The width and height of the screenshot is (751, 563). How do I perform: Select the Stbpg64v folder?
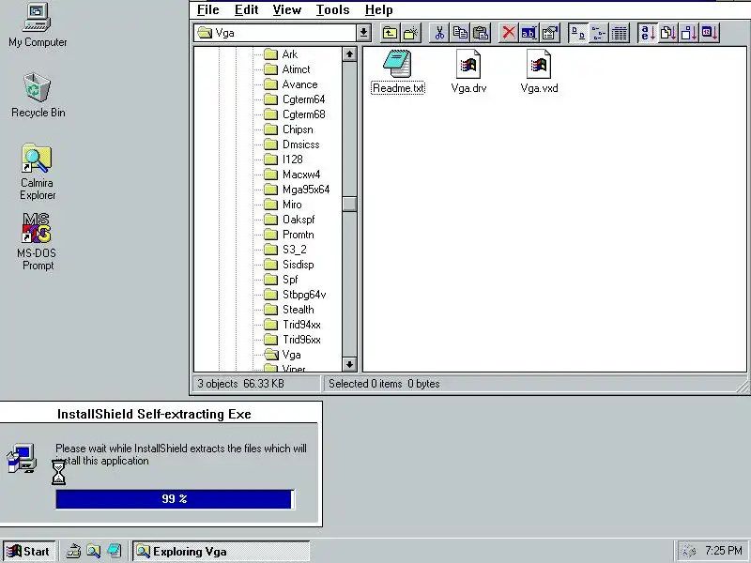[x=295, y=295]
